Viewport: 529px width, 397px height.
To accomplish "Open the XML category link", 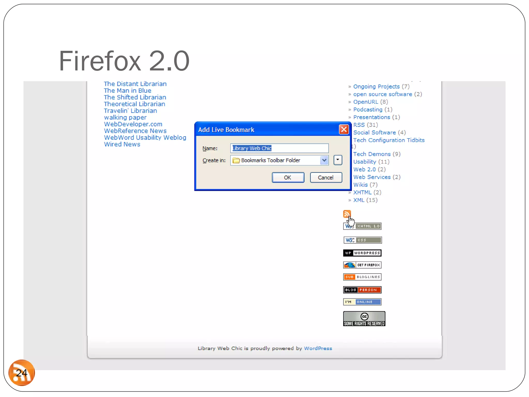I will pos(359,200).
